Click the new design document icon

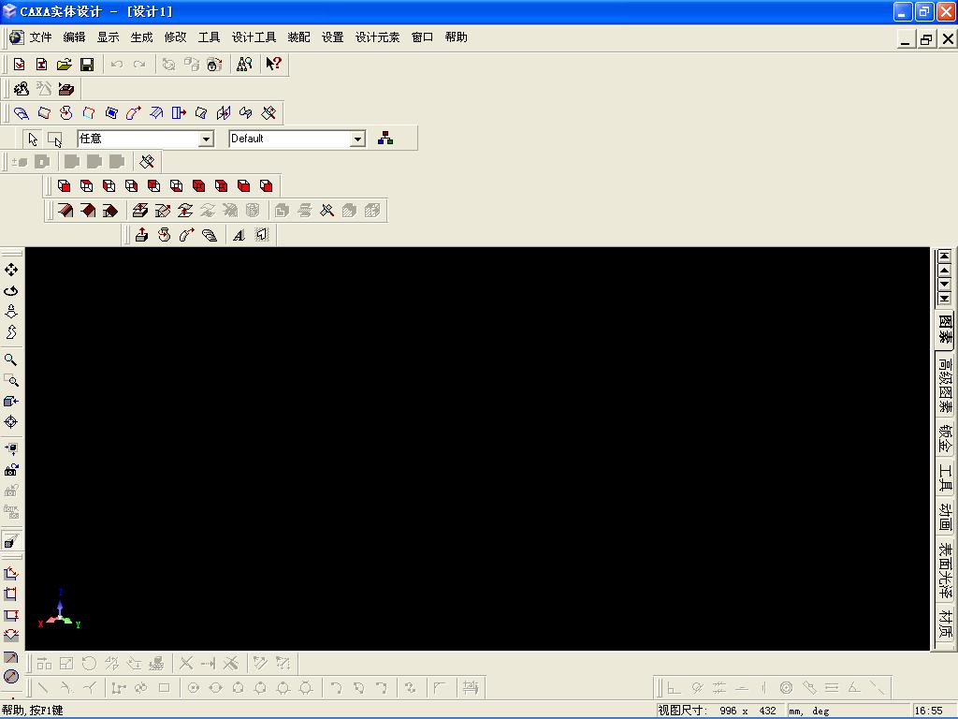(19, 65)
